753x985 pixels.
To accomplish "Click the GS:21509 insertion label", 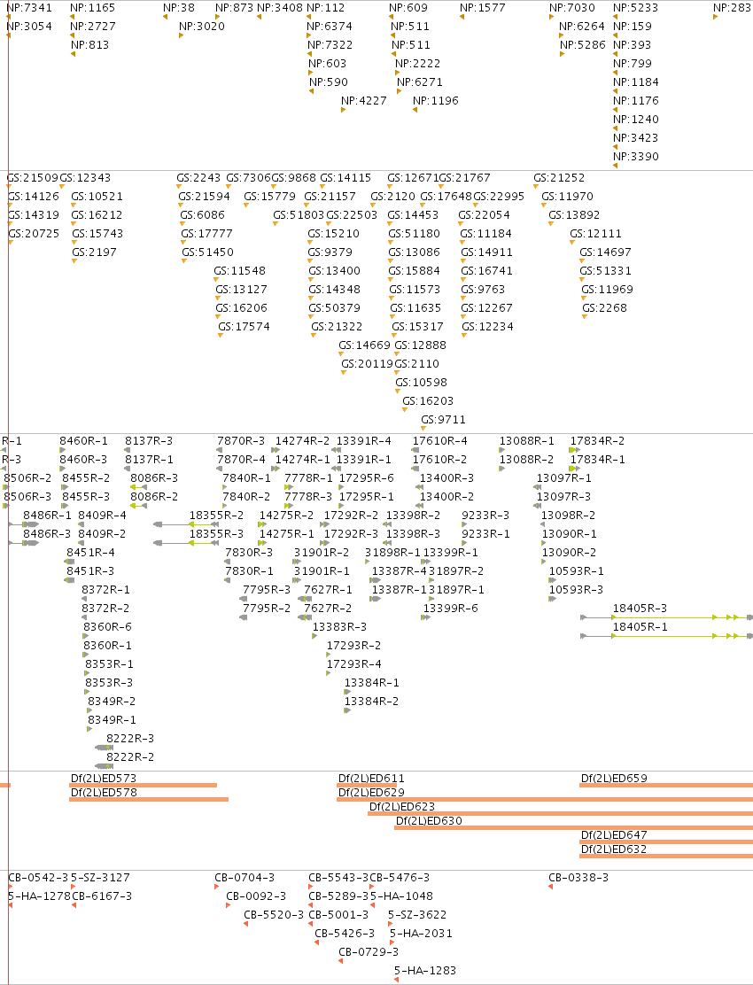I will [32, 178].
